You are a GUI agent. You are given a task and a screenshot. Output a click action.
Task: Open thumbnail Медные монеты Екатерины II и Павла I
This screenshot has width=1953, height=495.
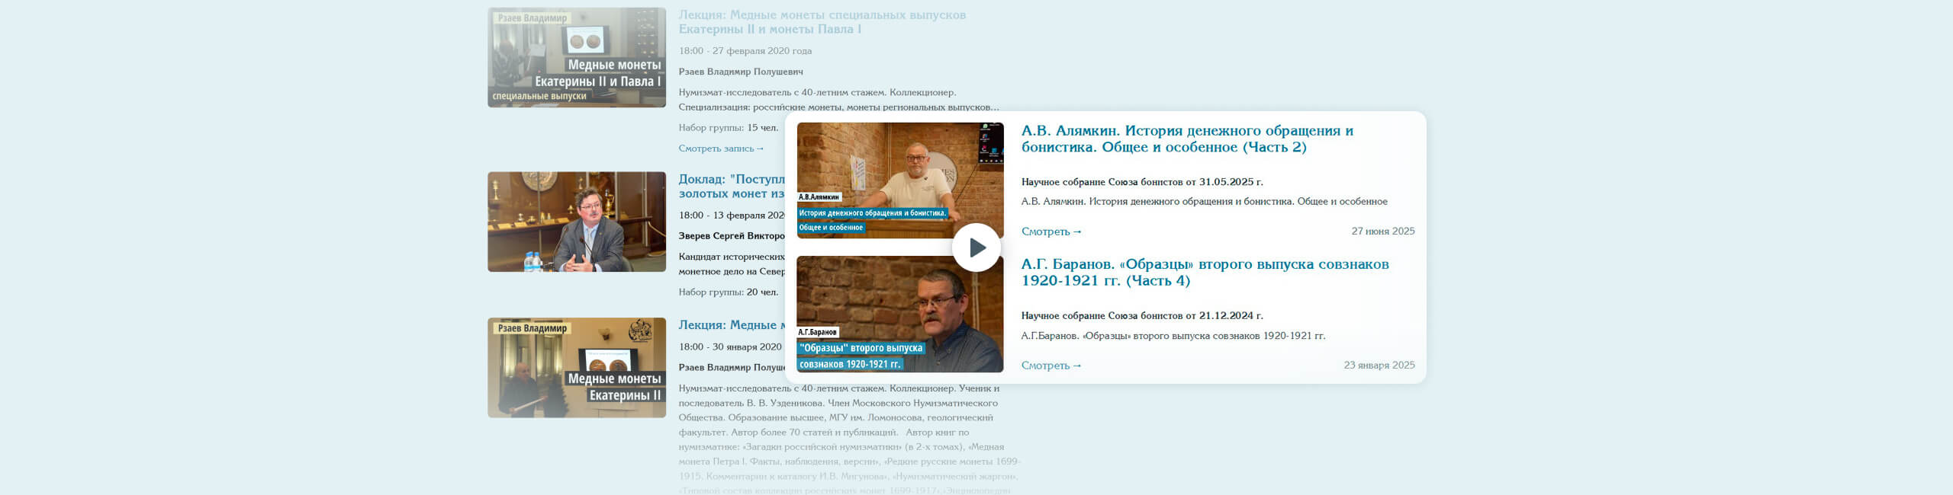[577, 57]
